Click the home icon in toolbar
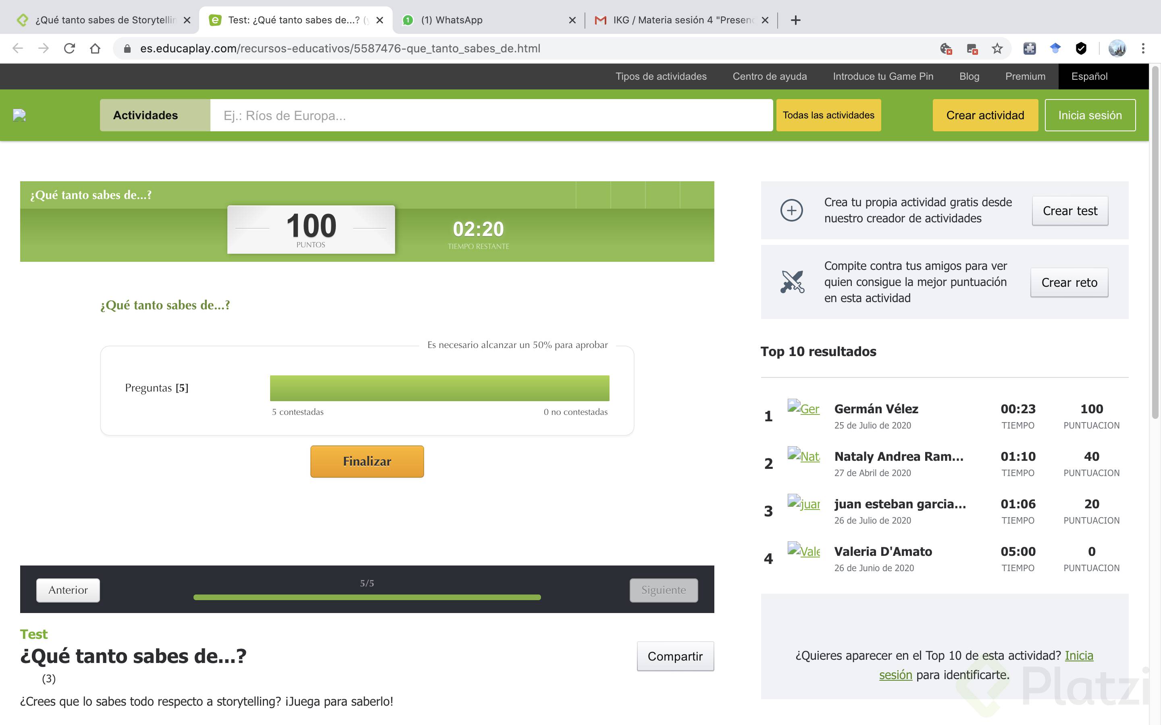Viewport: 1161px width, 725px height. [95, 48]
